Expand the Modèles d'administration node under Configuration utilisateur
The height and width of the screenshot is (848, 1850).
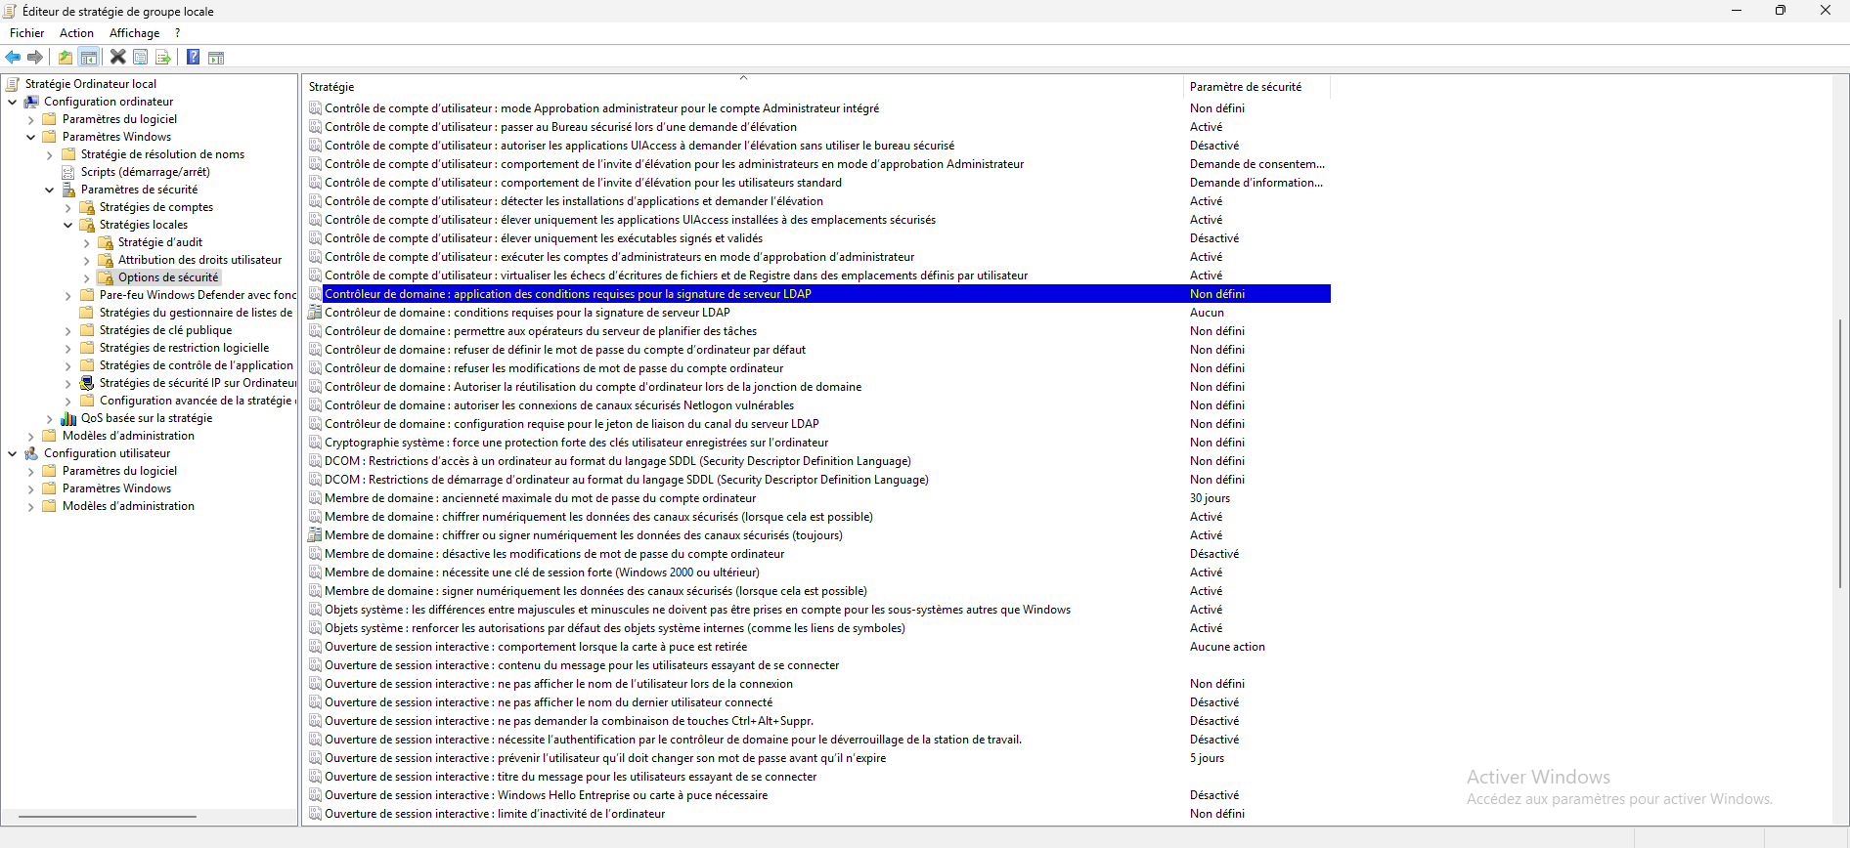(31, 507)
